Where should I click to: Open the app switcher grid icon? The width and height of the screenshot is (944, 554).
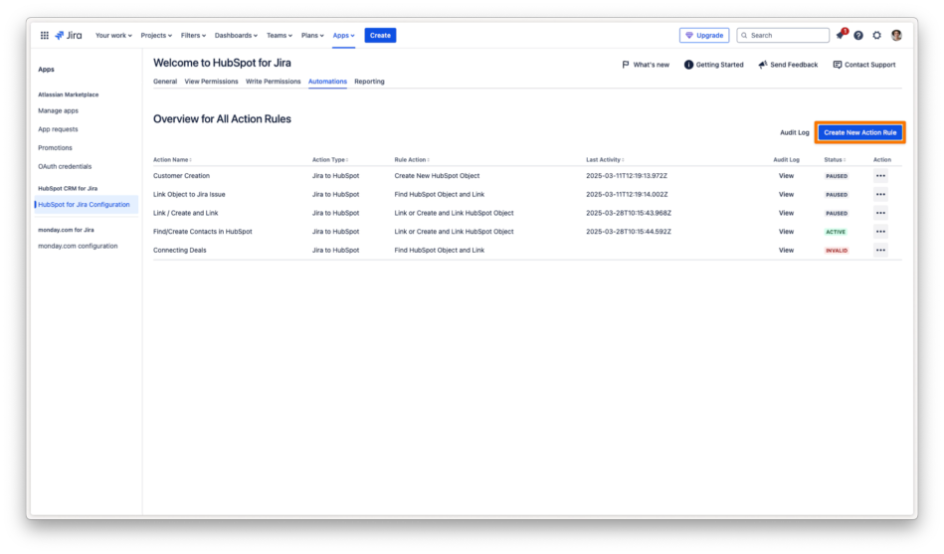45,36
